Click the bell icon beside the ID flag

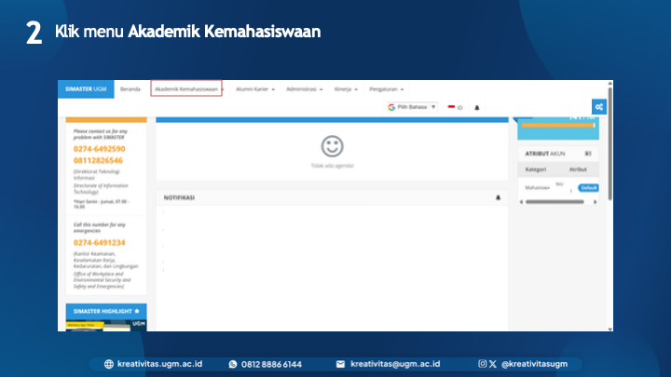477,108
